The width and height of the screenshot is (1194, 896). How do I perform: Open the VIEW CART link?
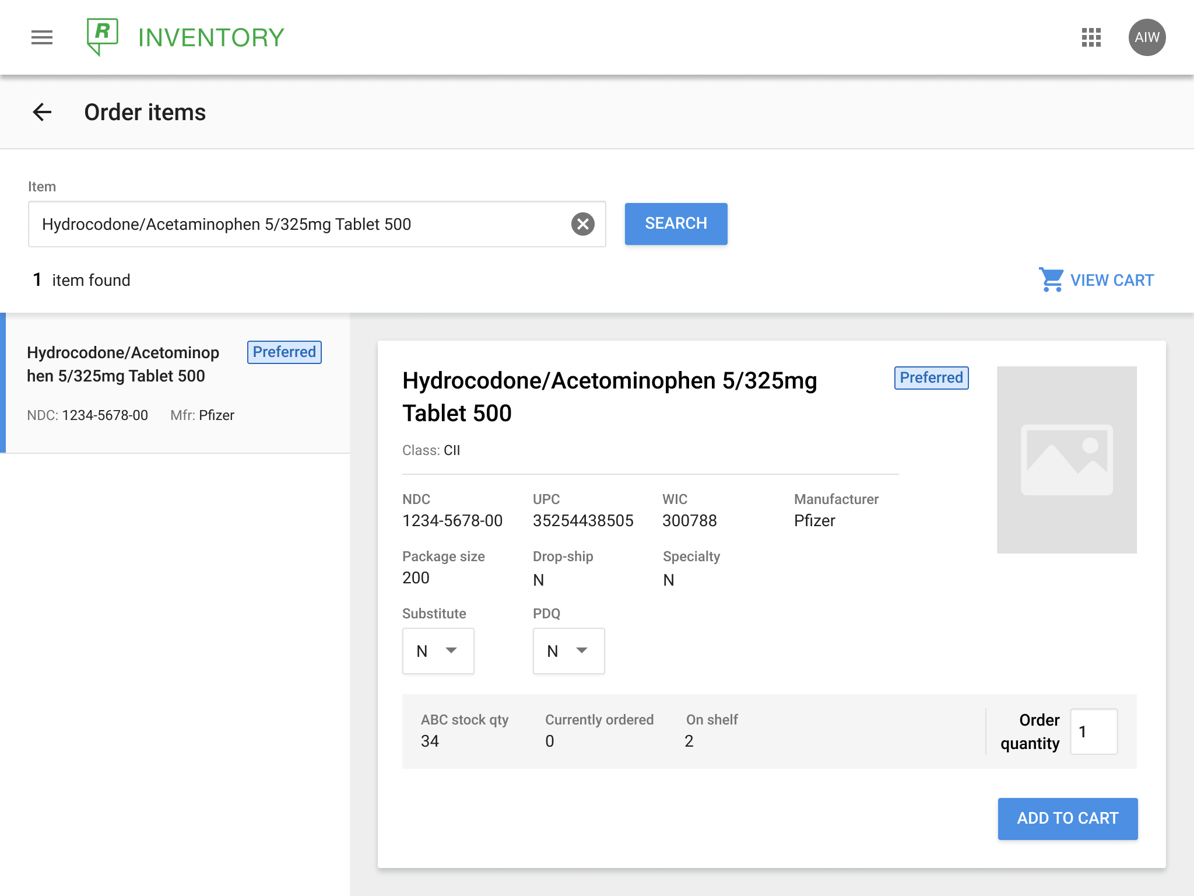[1111, 281]
